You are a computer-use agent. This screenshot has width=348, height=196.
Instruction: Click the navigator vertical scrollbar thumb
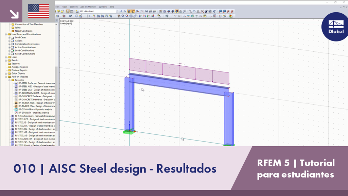[56, 98]
